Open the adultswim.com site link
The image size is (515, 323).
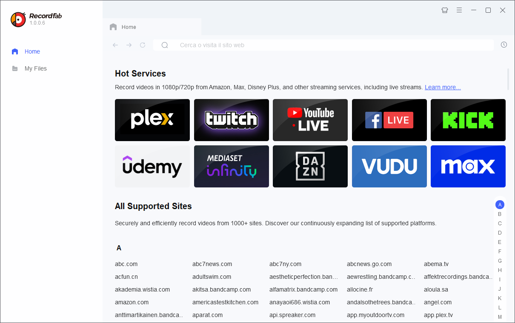point(212,277)
